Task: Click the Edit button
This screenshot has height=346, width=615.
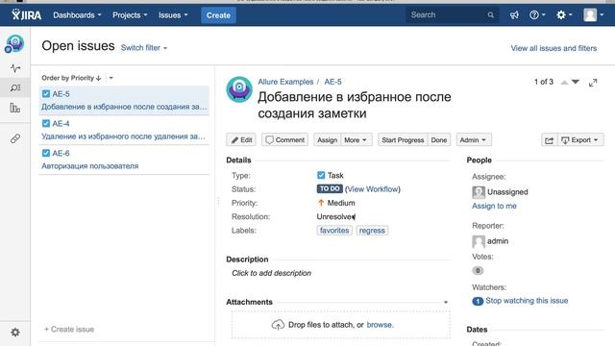Action: click(x=241, y=140)
